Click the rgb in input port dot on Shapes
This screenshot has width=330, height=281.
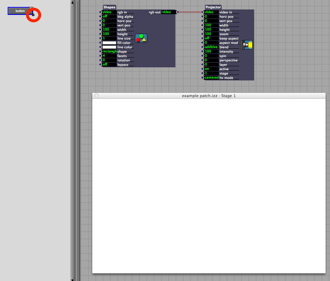(101, 12)
